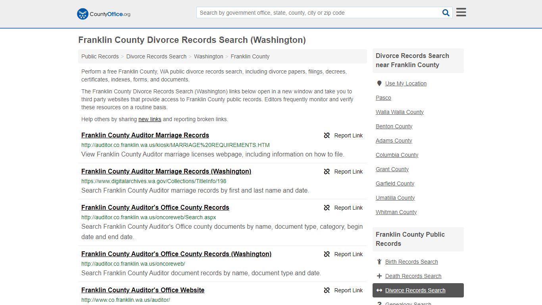Click the Divorce Records arrows icon
Image resolution: width=542 pixels, height=305 pixels.
coord(379,290)
